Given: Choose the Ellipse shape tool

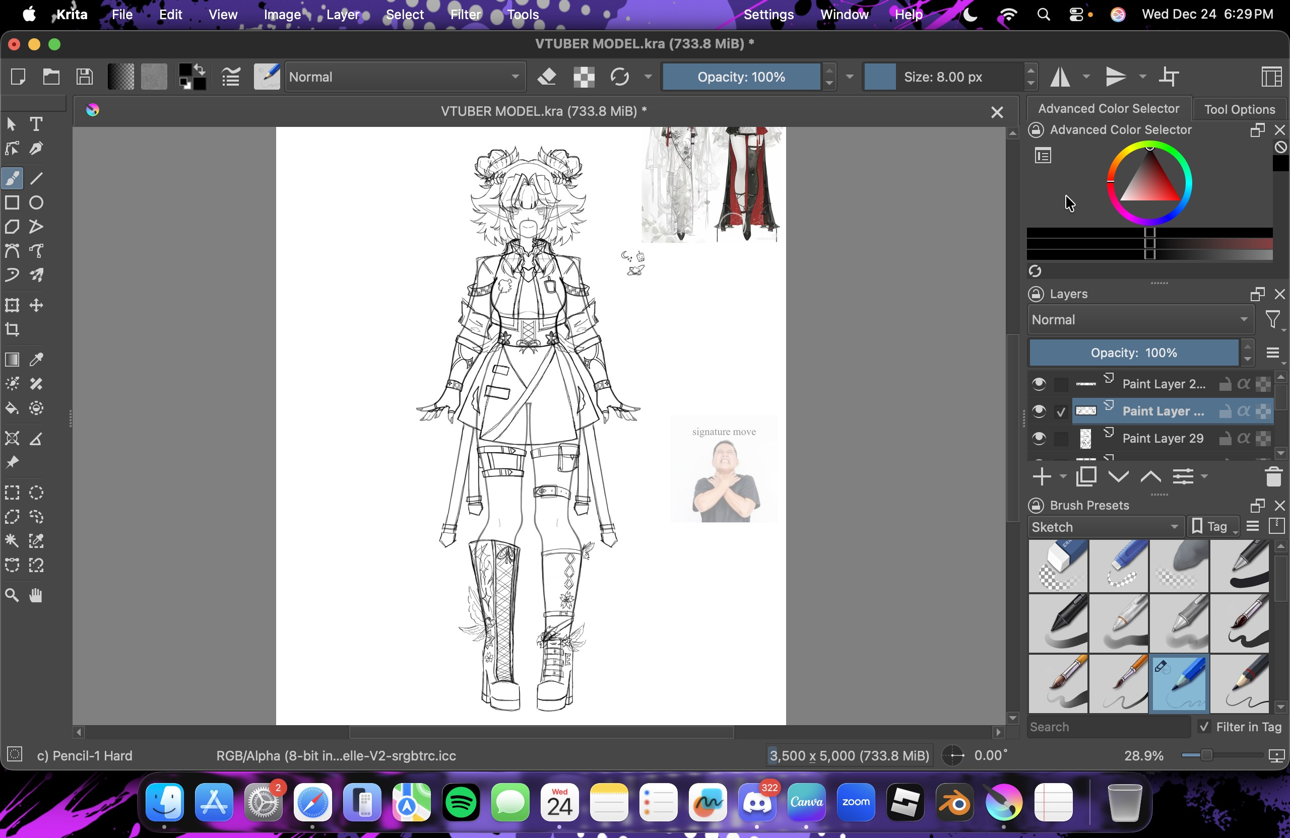Looking at the screenshot, I should click(x=36, y=202).
